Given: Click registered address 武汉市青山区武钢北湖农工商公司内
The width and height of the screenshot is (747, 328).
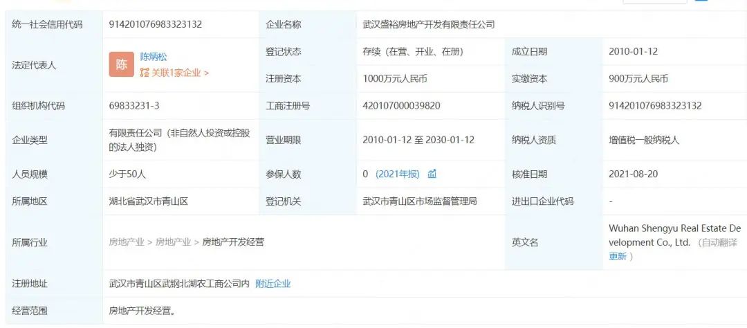Looking at the screenshot, I should 179,284.
